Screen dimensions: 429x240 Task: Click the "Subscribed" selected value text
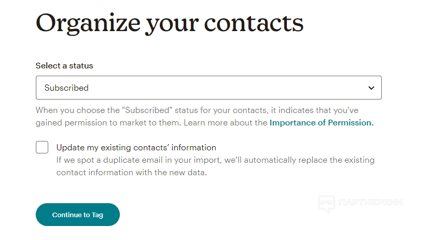click(66, 88)
